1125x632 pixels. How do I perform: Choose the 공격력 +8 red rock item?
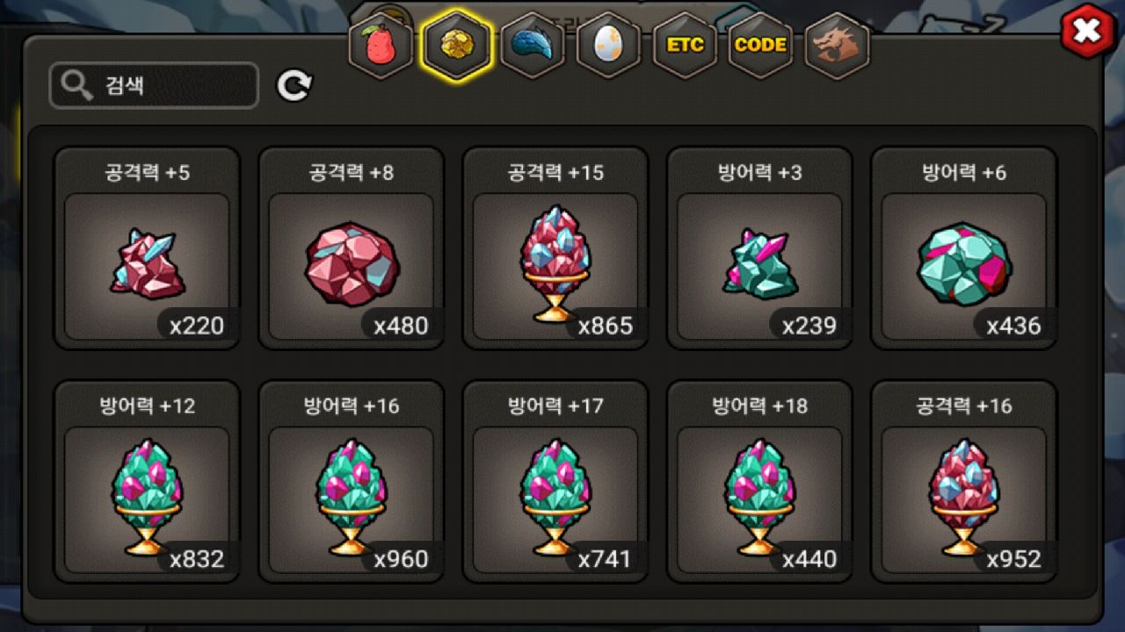pyautogui.click(x=351, y=248)
